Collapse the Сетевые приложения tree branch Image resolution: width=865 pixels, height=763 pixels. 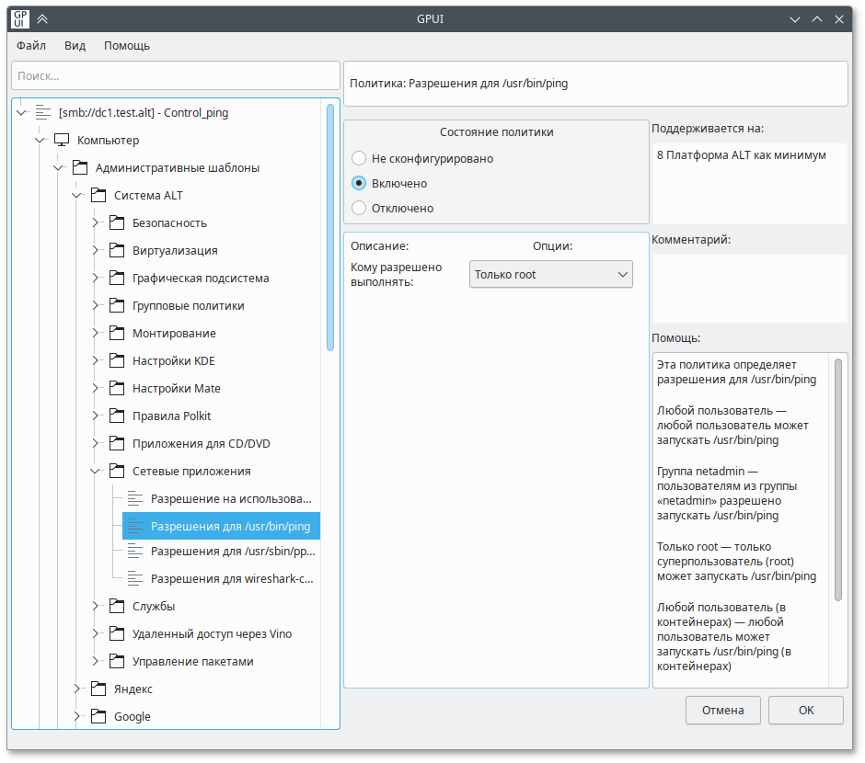[96, 472]
